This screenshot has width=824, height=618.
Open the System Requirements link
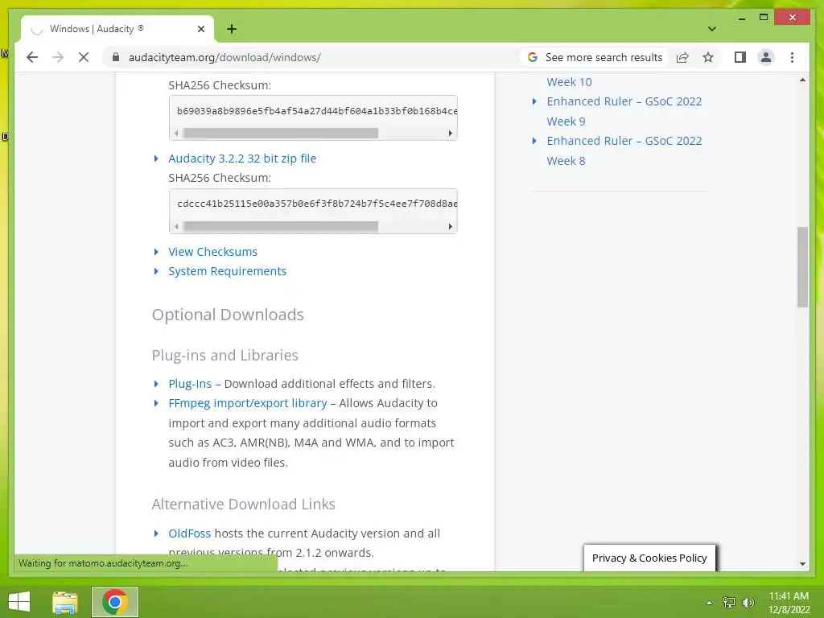coord(227,271)
